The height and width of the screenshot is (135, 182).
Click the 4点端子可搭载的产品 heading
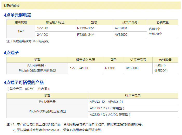pyautogui.click(x=24, y=83)
